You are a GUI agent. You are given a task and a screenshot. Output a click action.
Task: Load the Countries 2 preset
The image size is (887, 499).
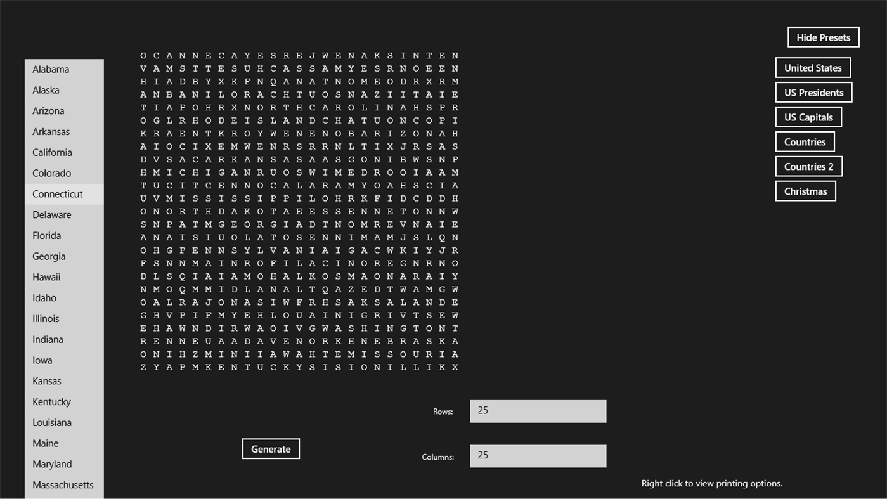pos(808,166)
